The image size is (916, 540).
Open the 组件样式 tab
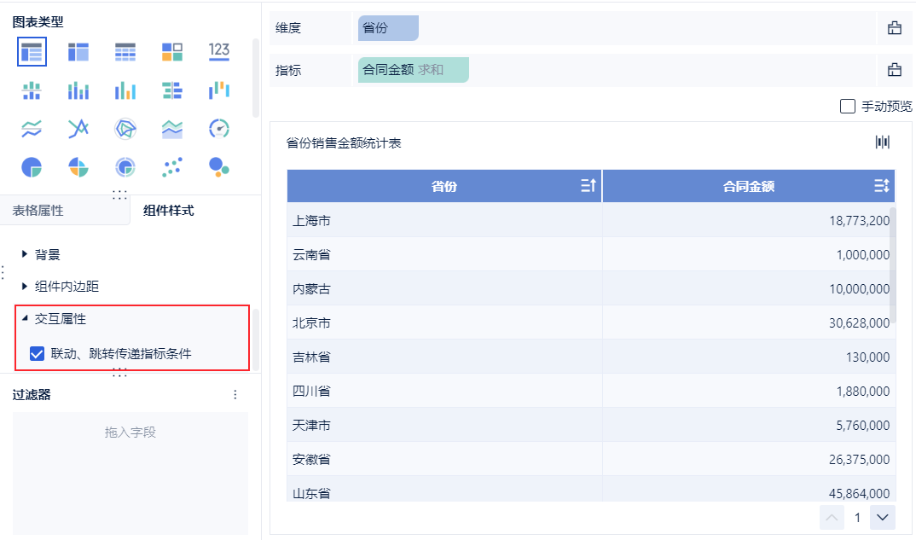(x=168, y=211)
